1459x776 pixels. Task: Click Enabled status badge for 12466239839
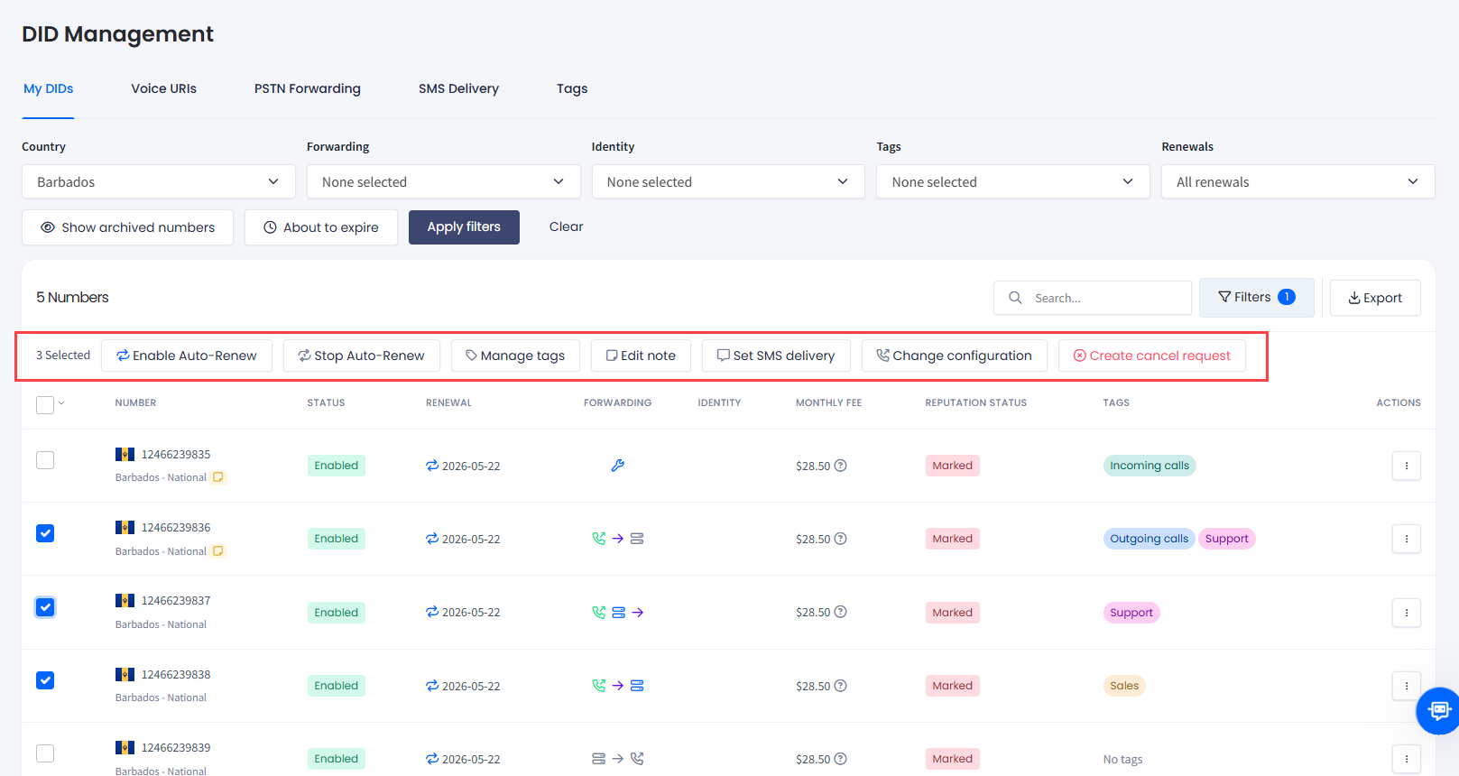point(337,759)
